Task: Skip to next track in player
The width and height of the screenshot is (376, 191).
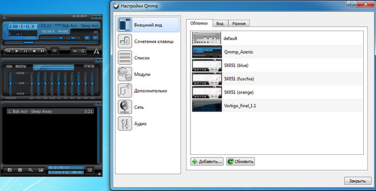Action: click(42, 51)
